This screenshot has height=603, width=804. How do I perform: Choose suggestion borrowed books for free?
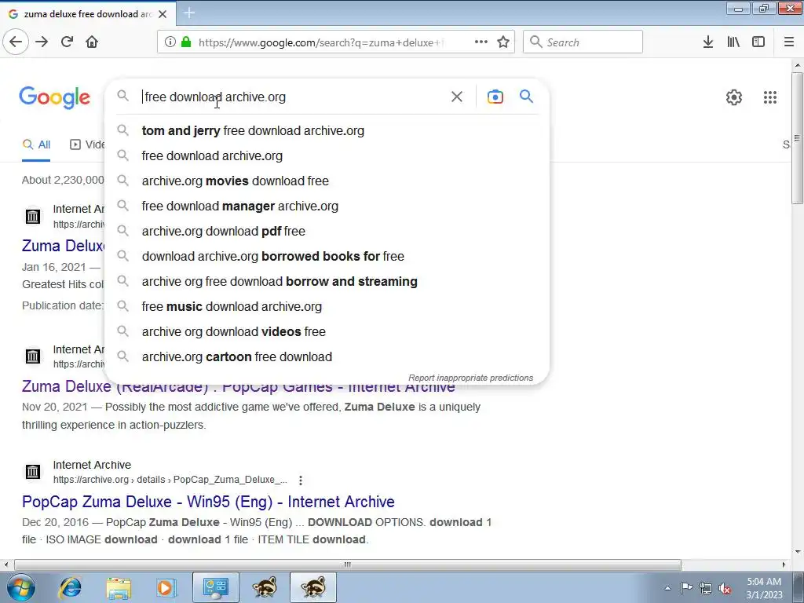pyautogui.click(x=327, y=257)
